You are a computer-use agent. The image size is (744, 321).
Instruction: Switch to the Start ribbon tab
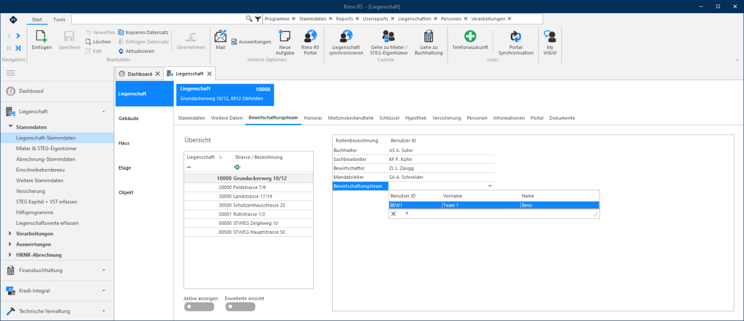pyautogui.click(x=37, y=19)
